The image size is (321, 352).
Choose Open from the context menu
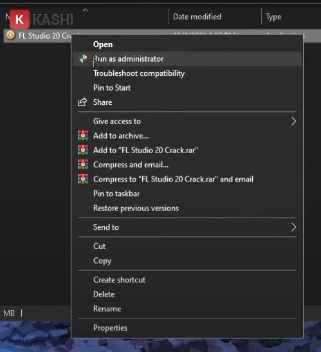[x=187, y=44]
